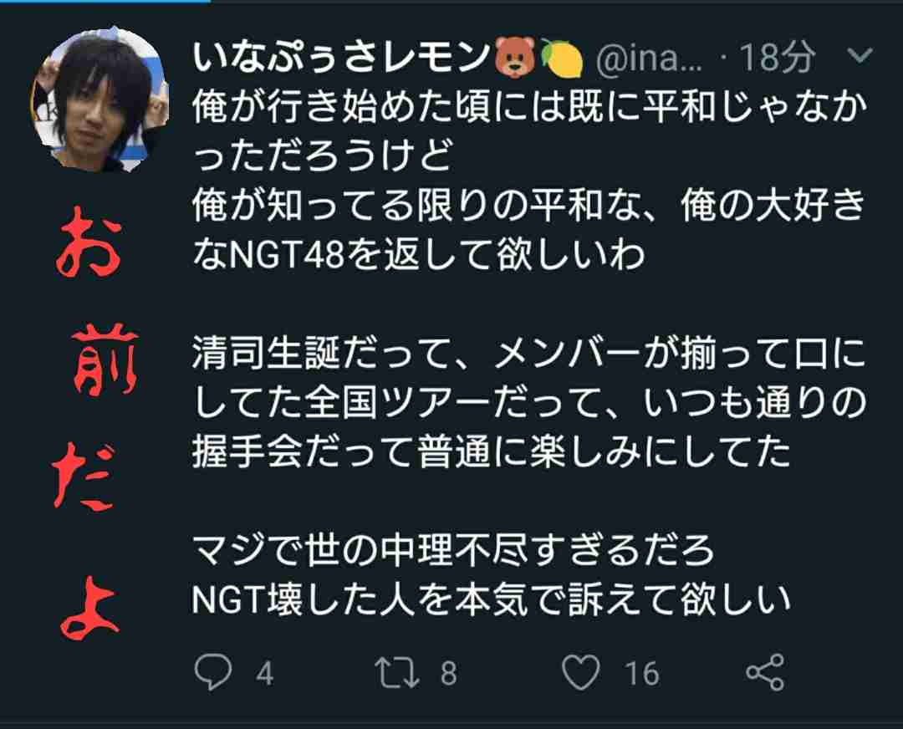Click the like count 16
The image size is (903, 729).
pos(641,673)
